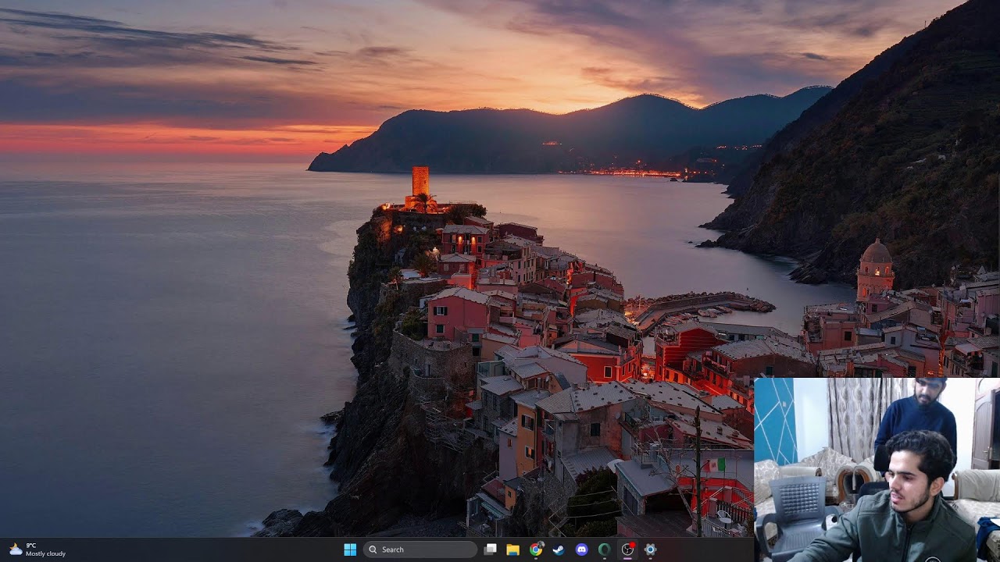
Task: Open Discord from the taskbar
Action: pos(581,550)
